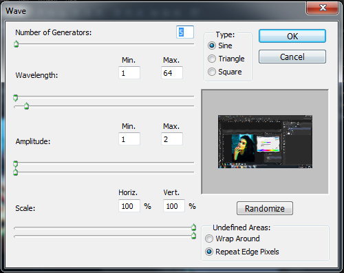
Task: Cancel the Wave dialog
Action: point(292,57)
